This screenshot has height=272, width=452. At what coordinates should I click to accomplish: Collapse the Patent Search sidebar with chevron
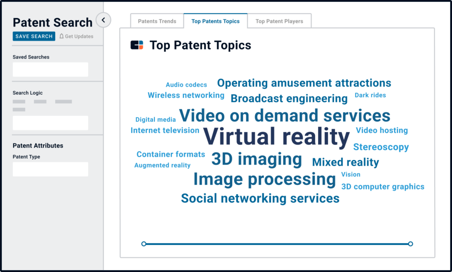point(103,20)
